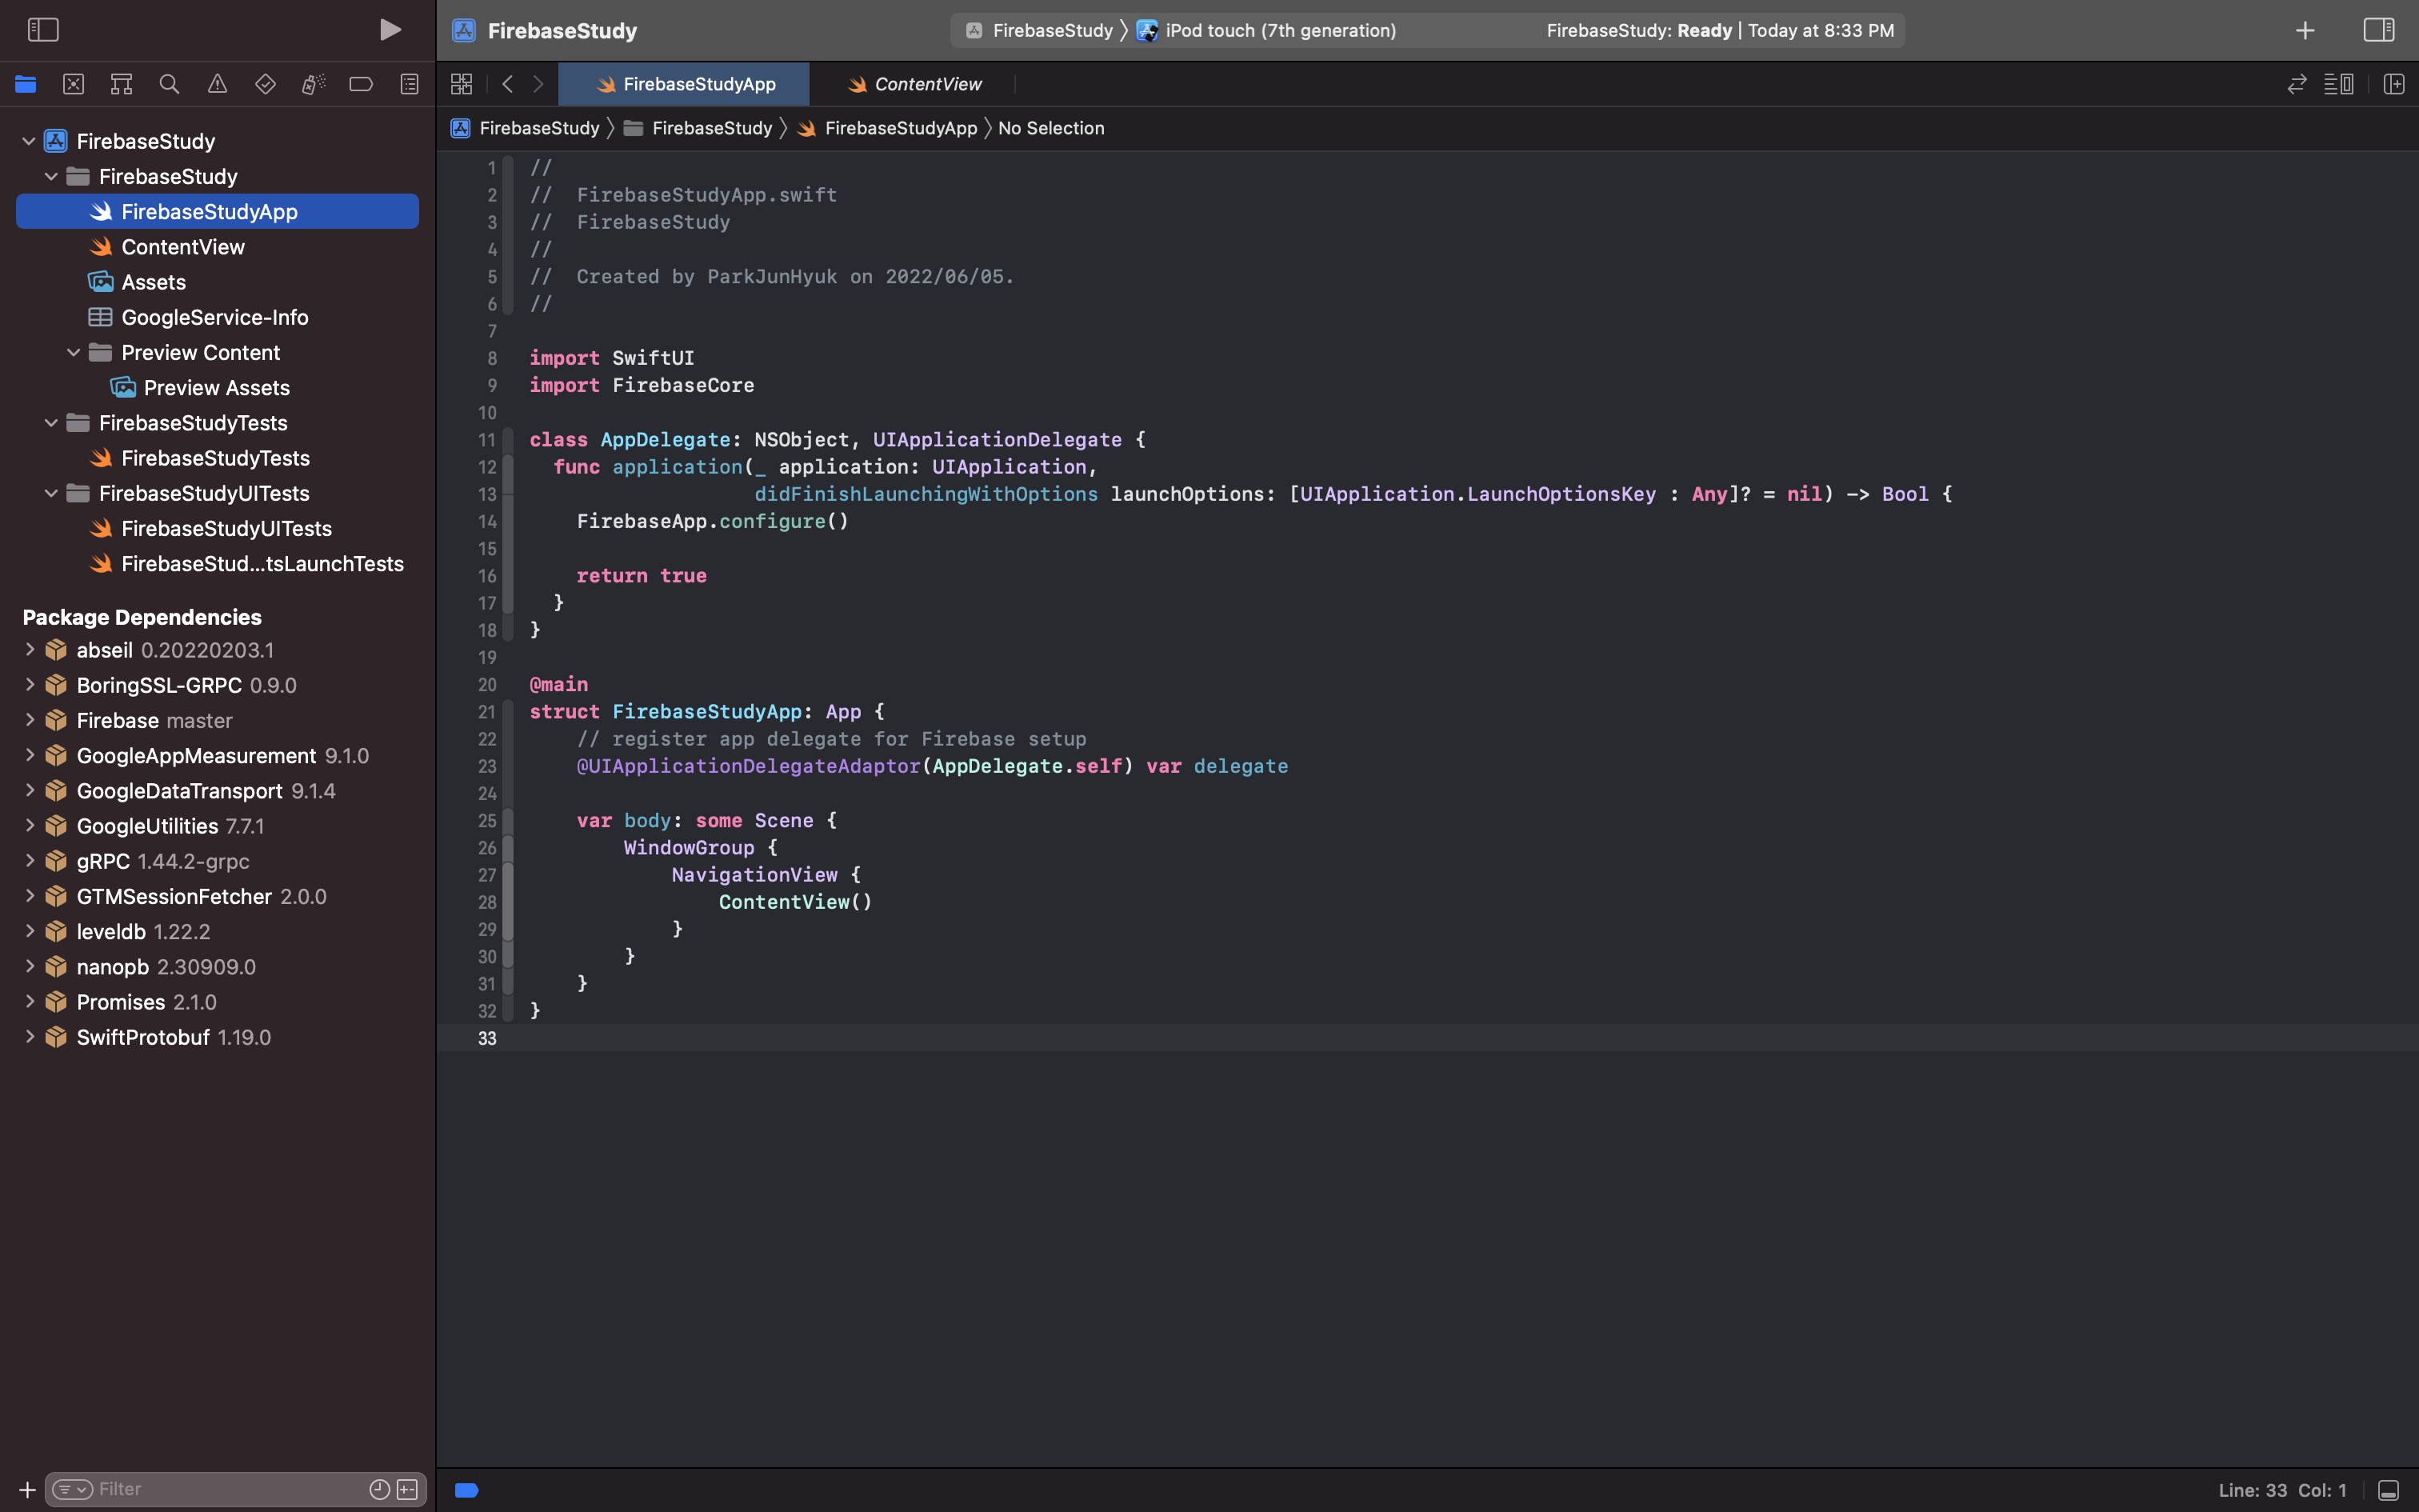Open the Find navigator magnifier
2419x1512 pixels.
[169, 84]
